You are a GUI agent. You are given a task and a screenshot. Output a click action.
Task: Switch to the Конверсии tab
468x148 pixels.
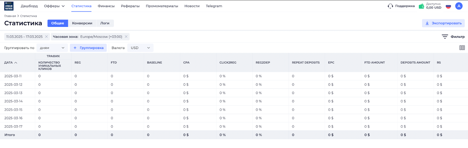pos(82,23)
